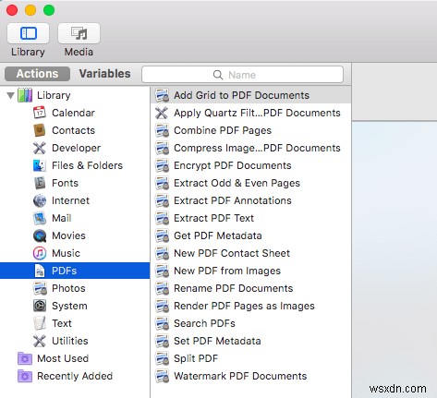Select the Combine PDF Pages action
The width and height of the screenshot is (437, 398).
coord(250,130)
